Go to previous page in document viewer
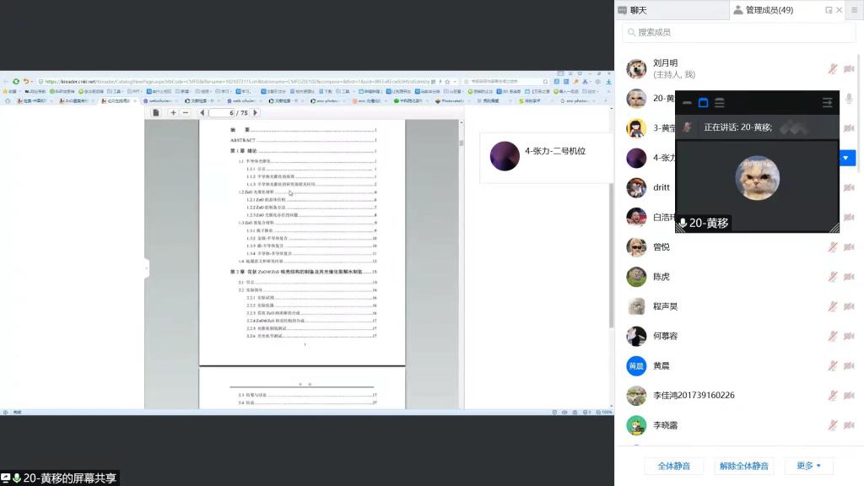This screenshot has height=486, width=864. click(202, 112)
